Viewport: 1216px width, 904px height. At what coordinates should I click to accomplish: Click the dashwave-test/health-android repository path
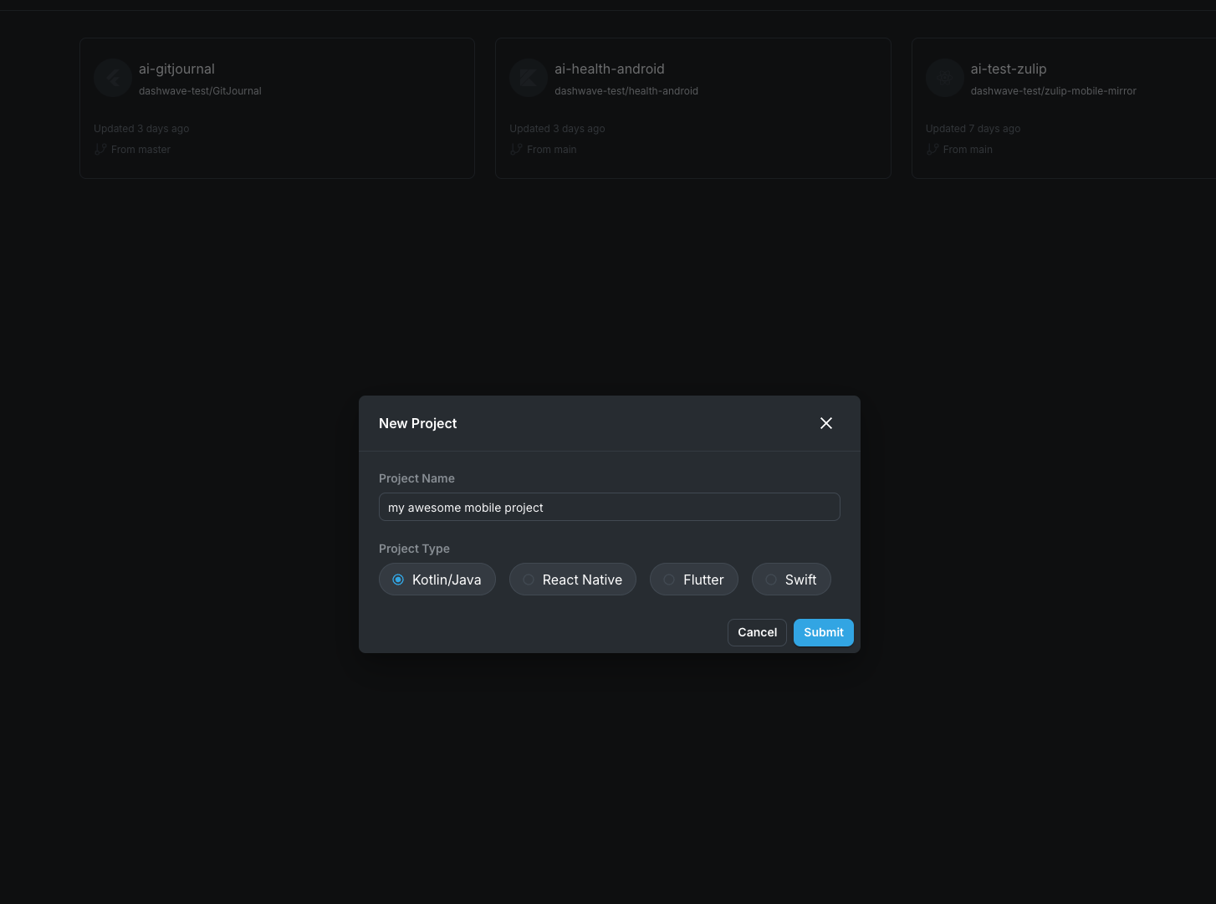(x=626, y=91)
